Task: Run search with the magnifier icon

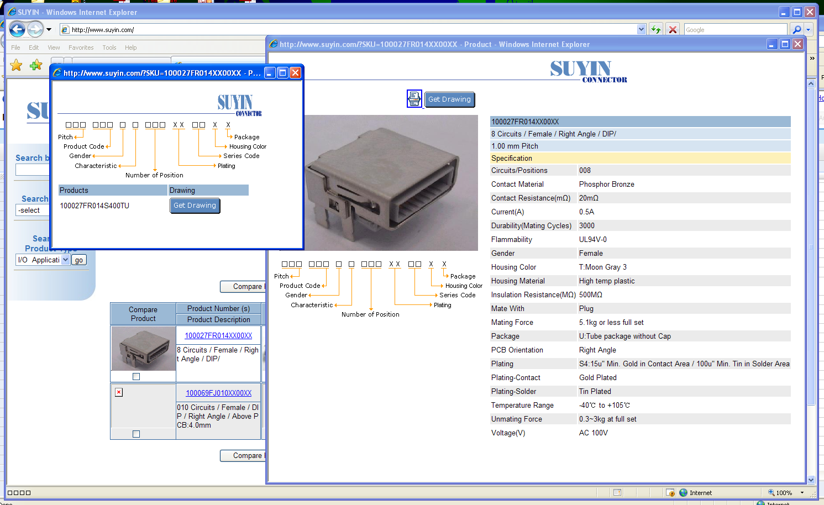Action: 796,30
